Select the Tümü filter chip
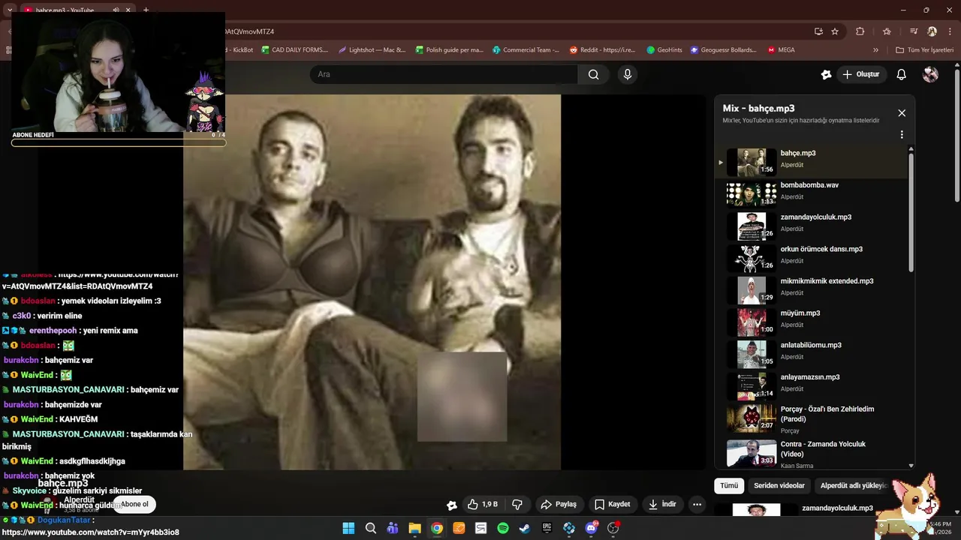 pos(729,485)
